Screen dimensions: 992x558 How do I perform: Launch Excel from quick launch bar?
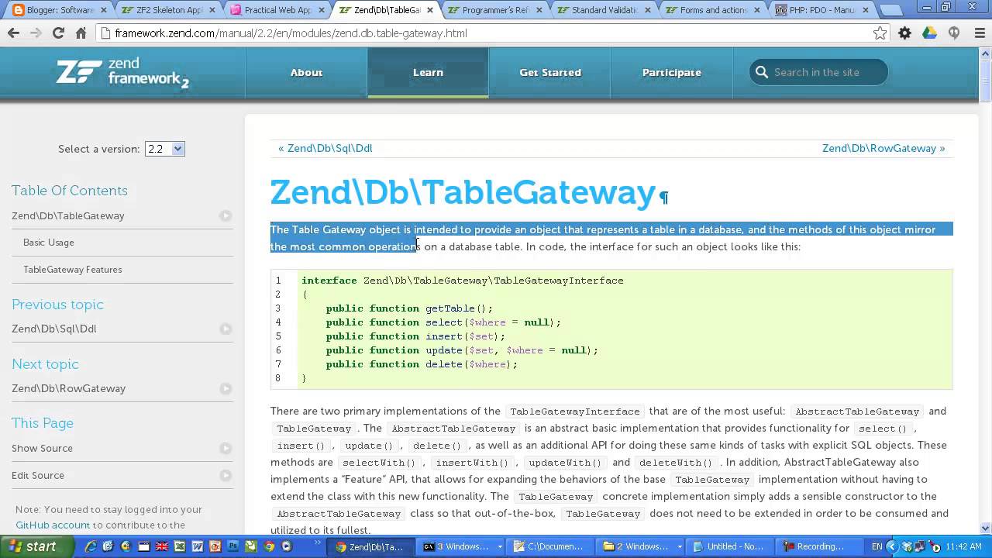coord(180,546)
